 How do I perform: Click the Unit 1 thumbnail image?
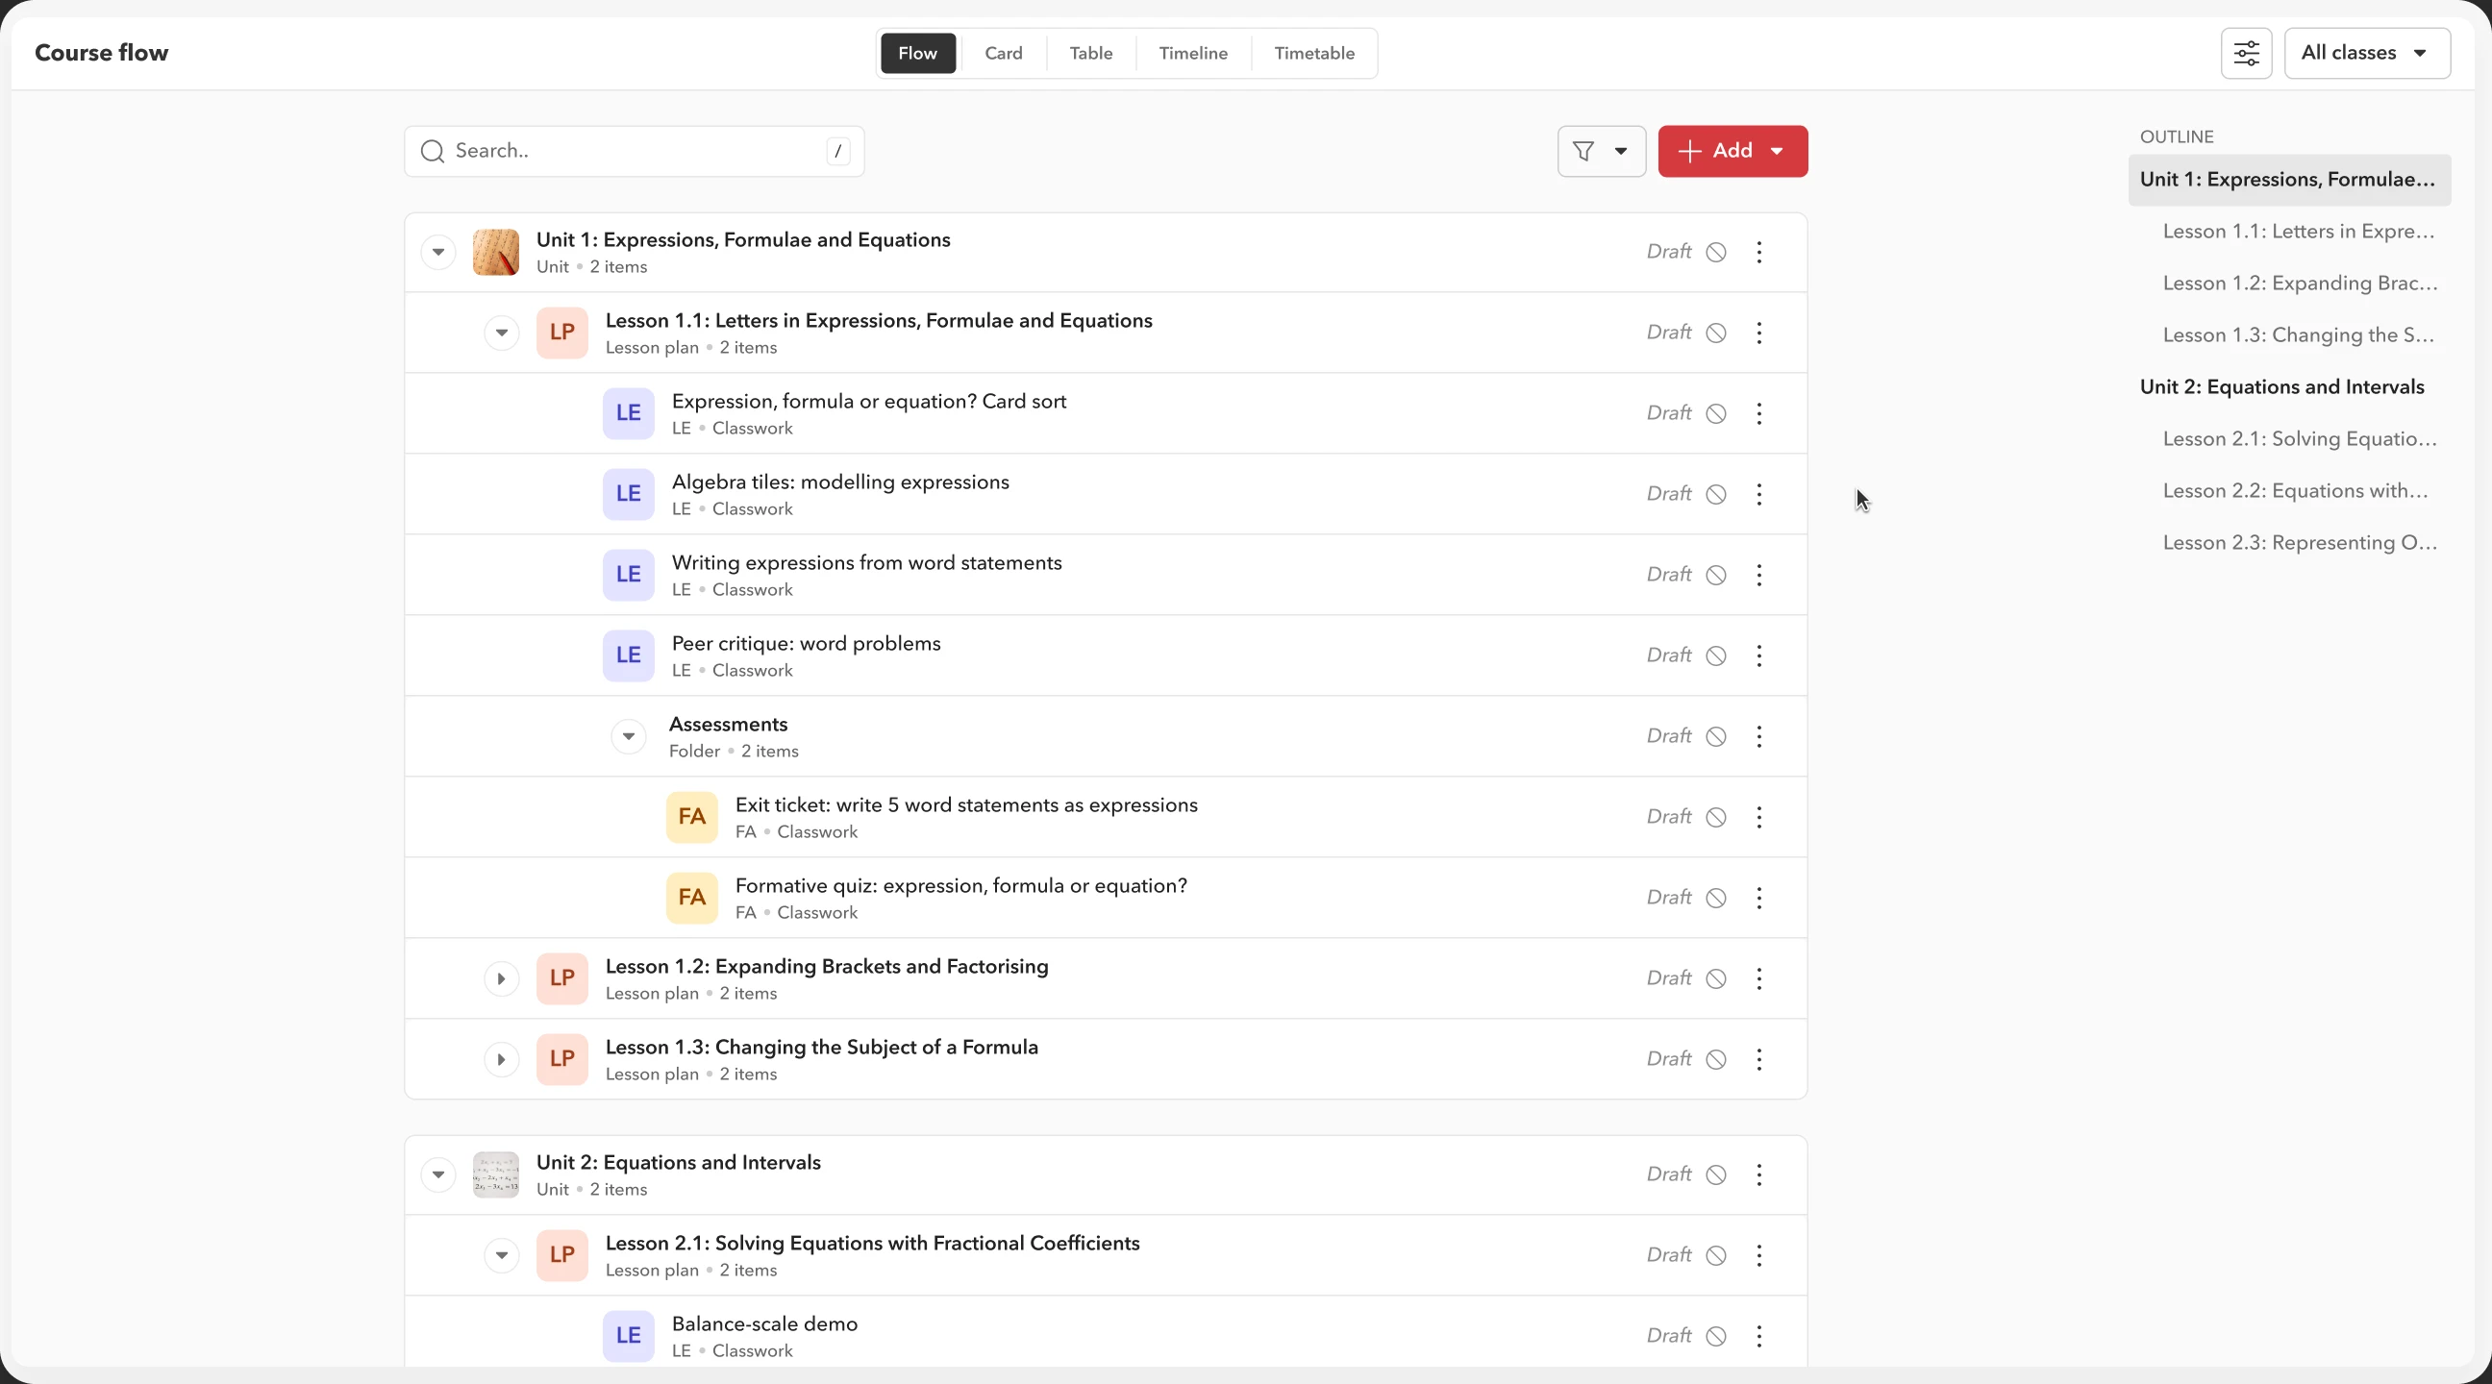(495, 253)
